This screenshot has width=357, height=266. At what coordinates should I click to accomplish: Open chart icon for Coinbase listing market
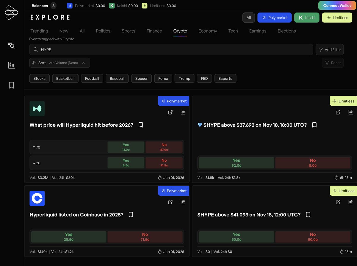coord(183,202)
